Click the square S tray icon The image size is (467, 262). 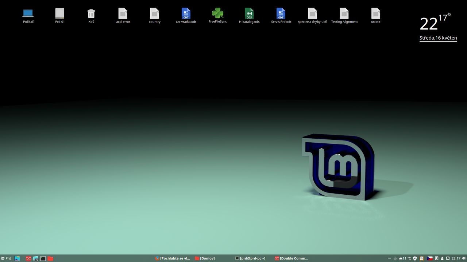pos(436,258)
